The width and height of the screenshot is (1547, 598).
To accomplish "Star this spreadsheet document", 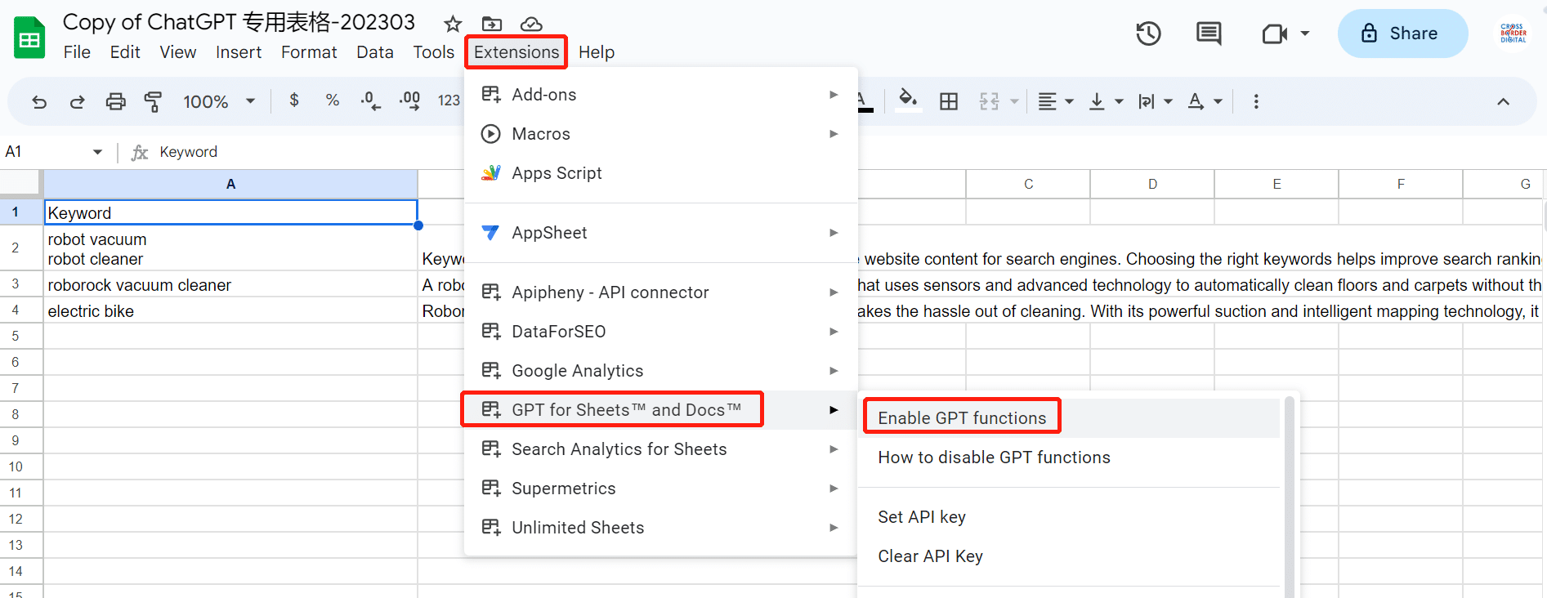I will tap(453, 24).
